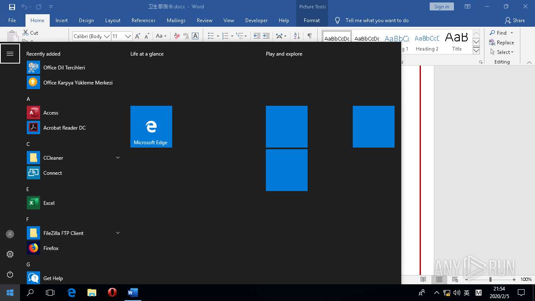The width and height of the screenshot is (535, 301).
Task: Open Opera browser from the taskbar
Action: pos(112,293)
